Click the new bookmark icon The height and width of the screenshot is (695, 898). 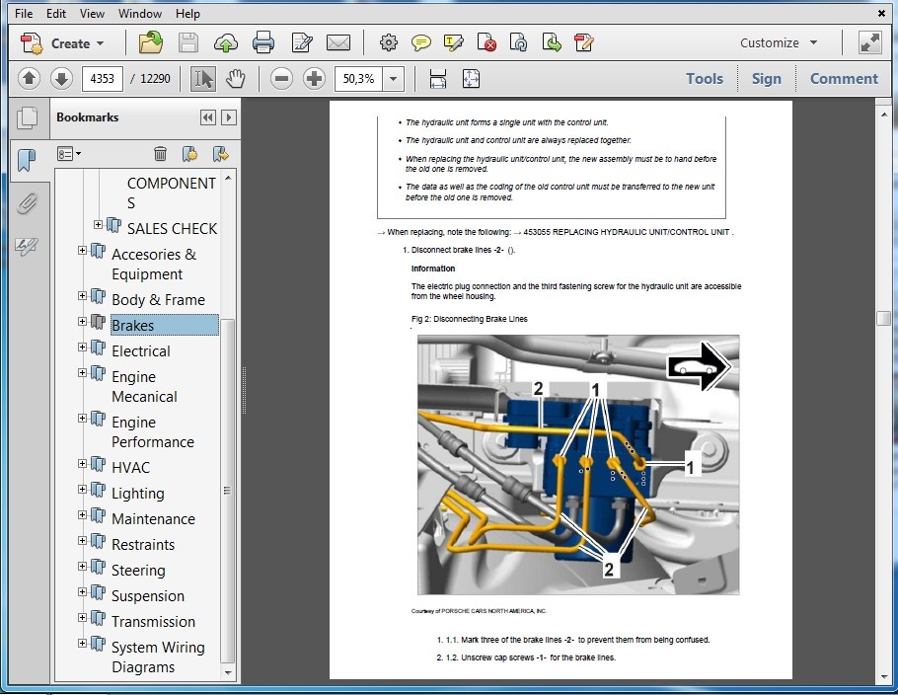[189, 154]
